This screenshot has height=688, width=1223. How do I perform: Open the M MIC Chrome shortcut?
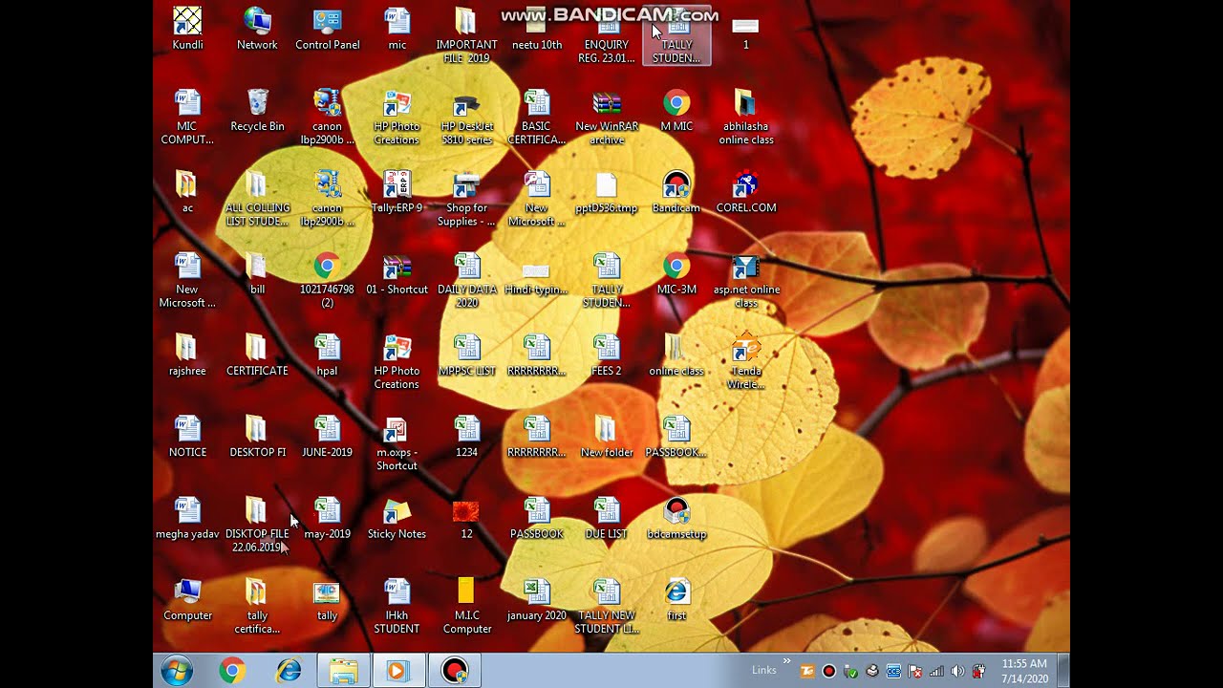676,110
